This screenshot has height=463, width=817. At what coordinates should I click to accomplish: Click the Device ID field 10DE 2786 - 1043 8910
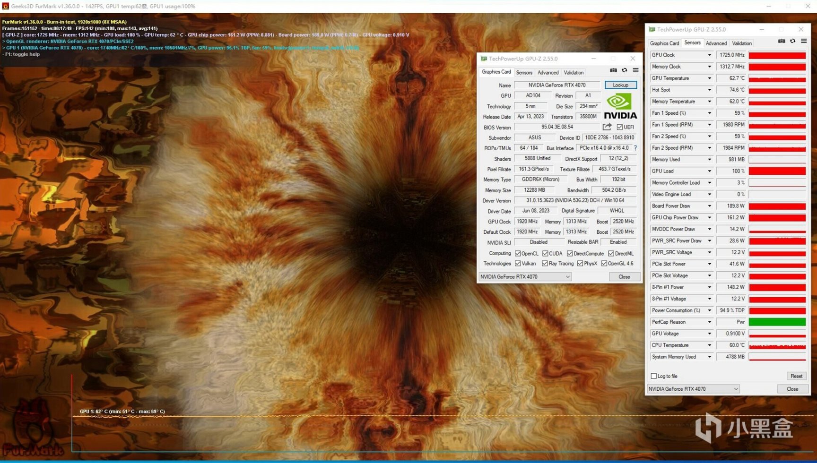[x=609, y=137]
